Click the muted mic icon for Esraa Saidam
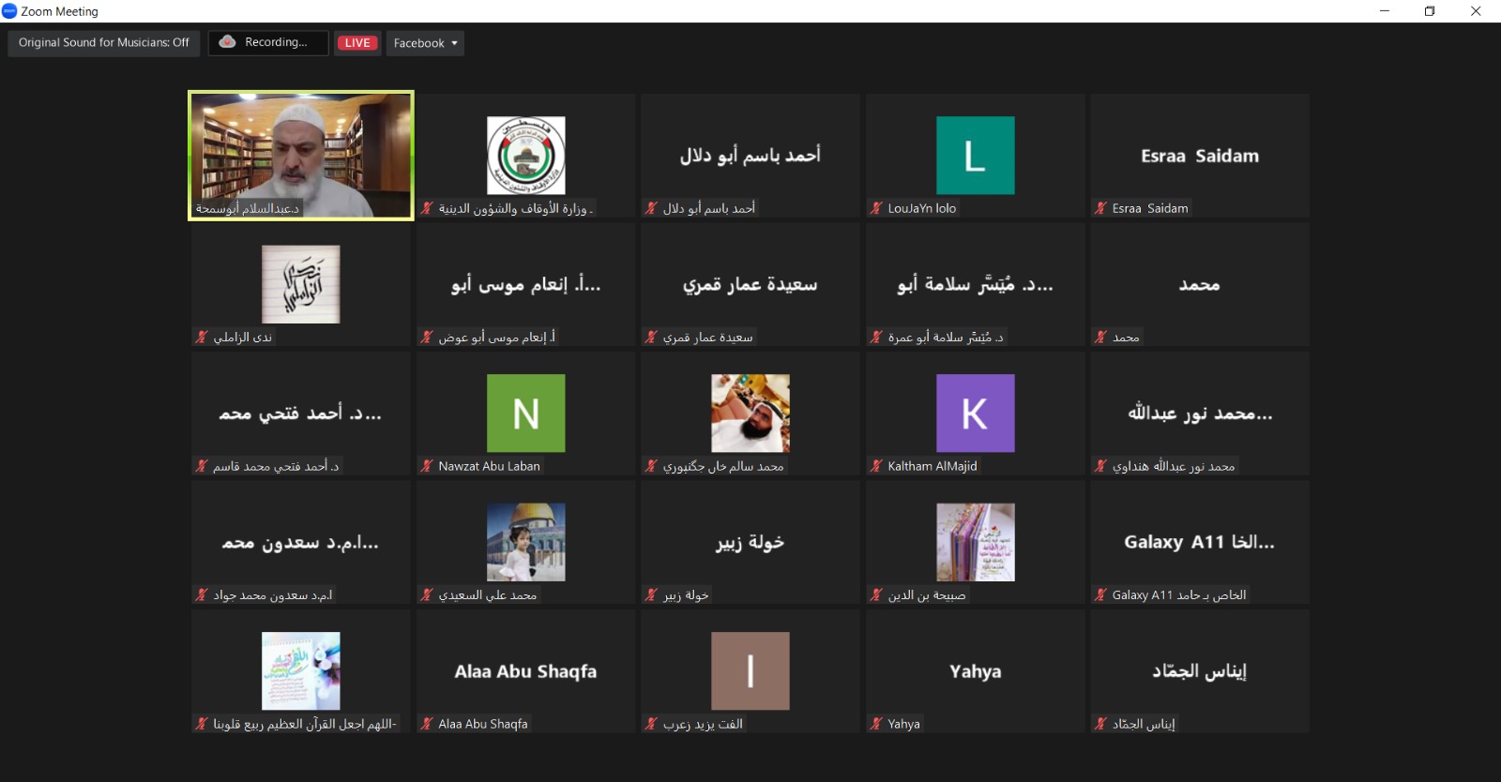Viewport: 1501px width, 782px height. click(x=1100, y=208)
